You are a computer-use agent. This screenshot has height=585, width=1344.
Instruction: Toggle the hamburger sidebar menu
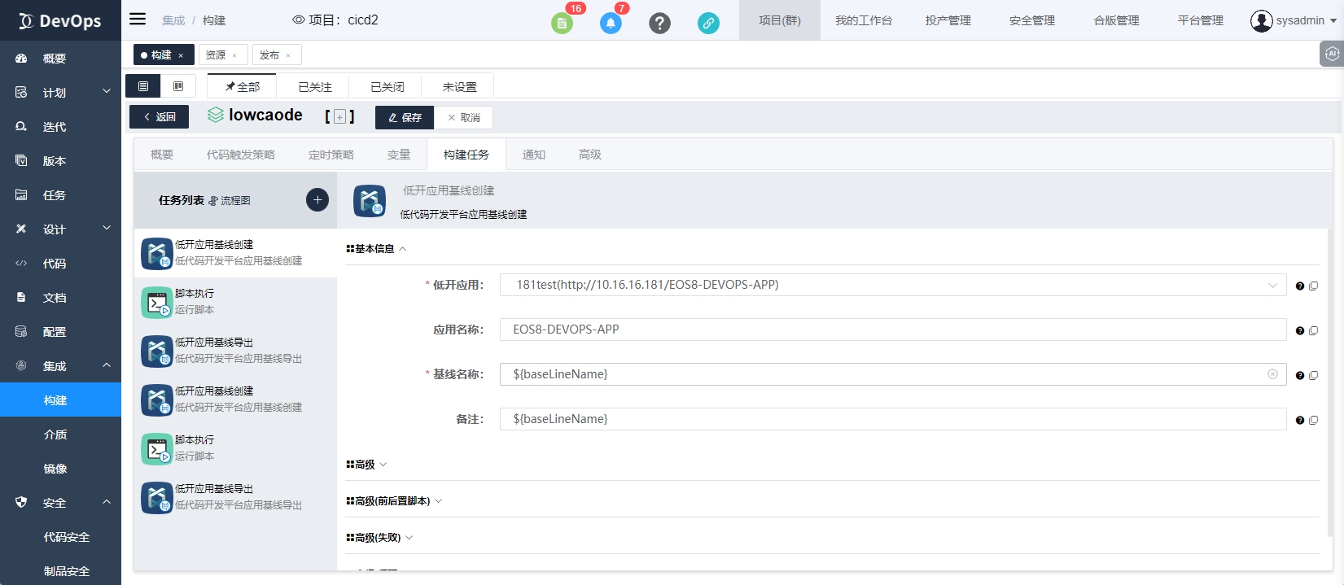pos(138,20)
